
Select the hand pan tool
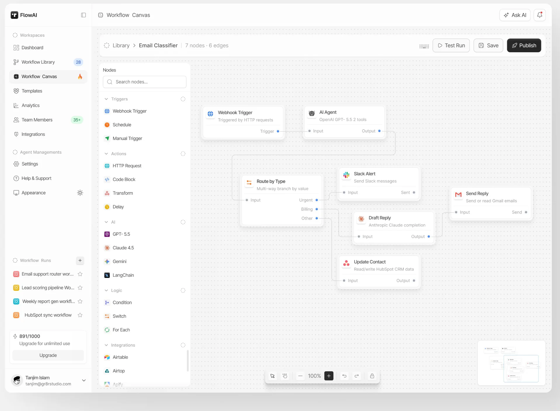pos(285,376)
